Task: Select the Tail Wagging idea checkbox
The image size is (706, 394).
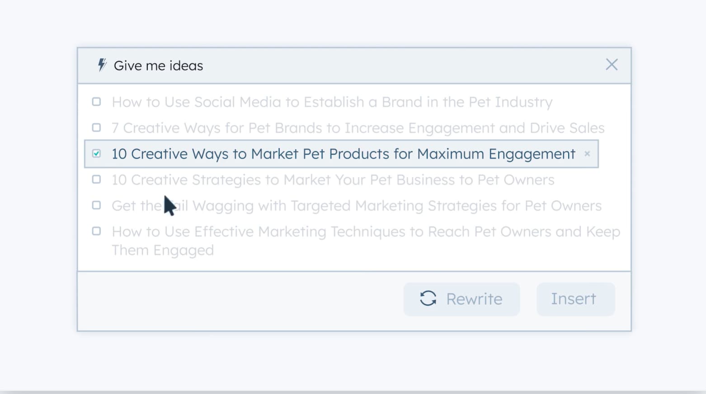Action: coord(96,205)
